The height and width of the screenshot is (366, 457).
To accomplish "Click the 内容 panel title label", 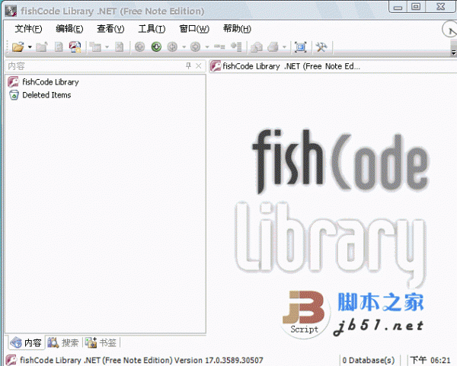I will tap(16, 66).
